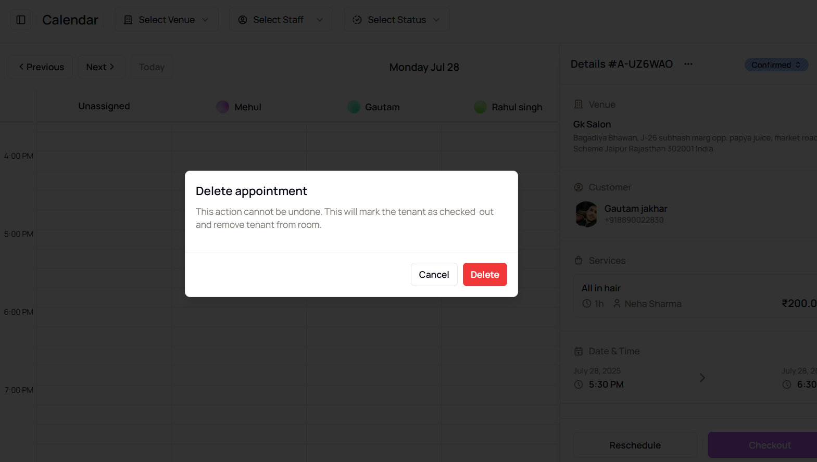Select the Gk Salon venue name
This screenshot has height=462, width=817.
coord(592,124)
